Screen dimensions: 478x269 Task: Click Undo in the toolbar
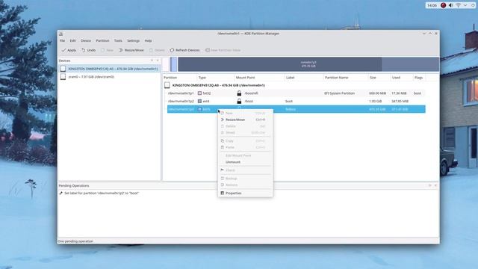88,50
